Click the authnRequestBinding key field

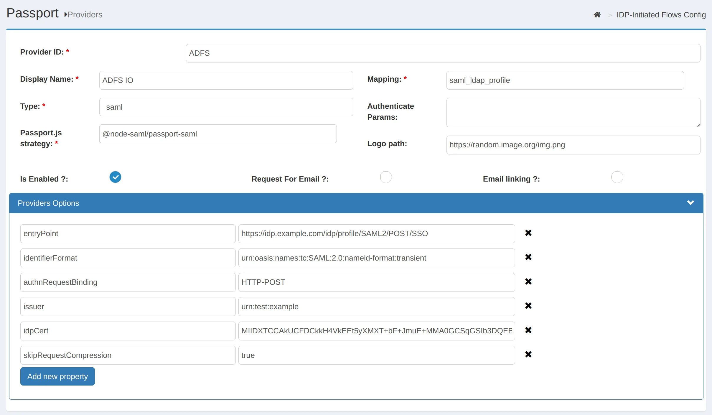[128, 282]
